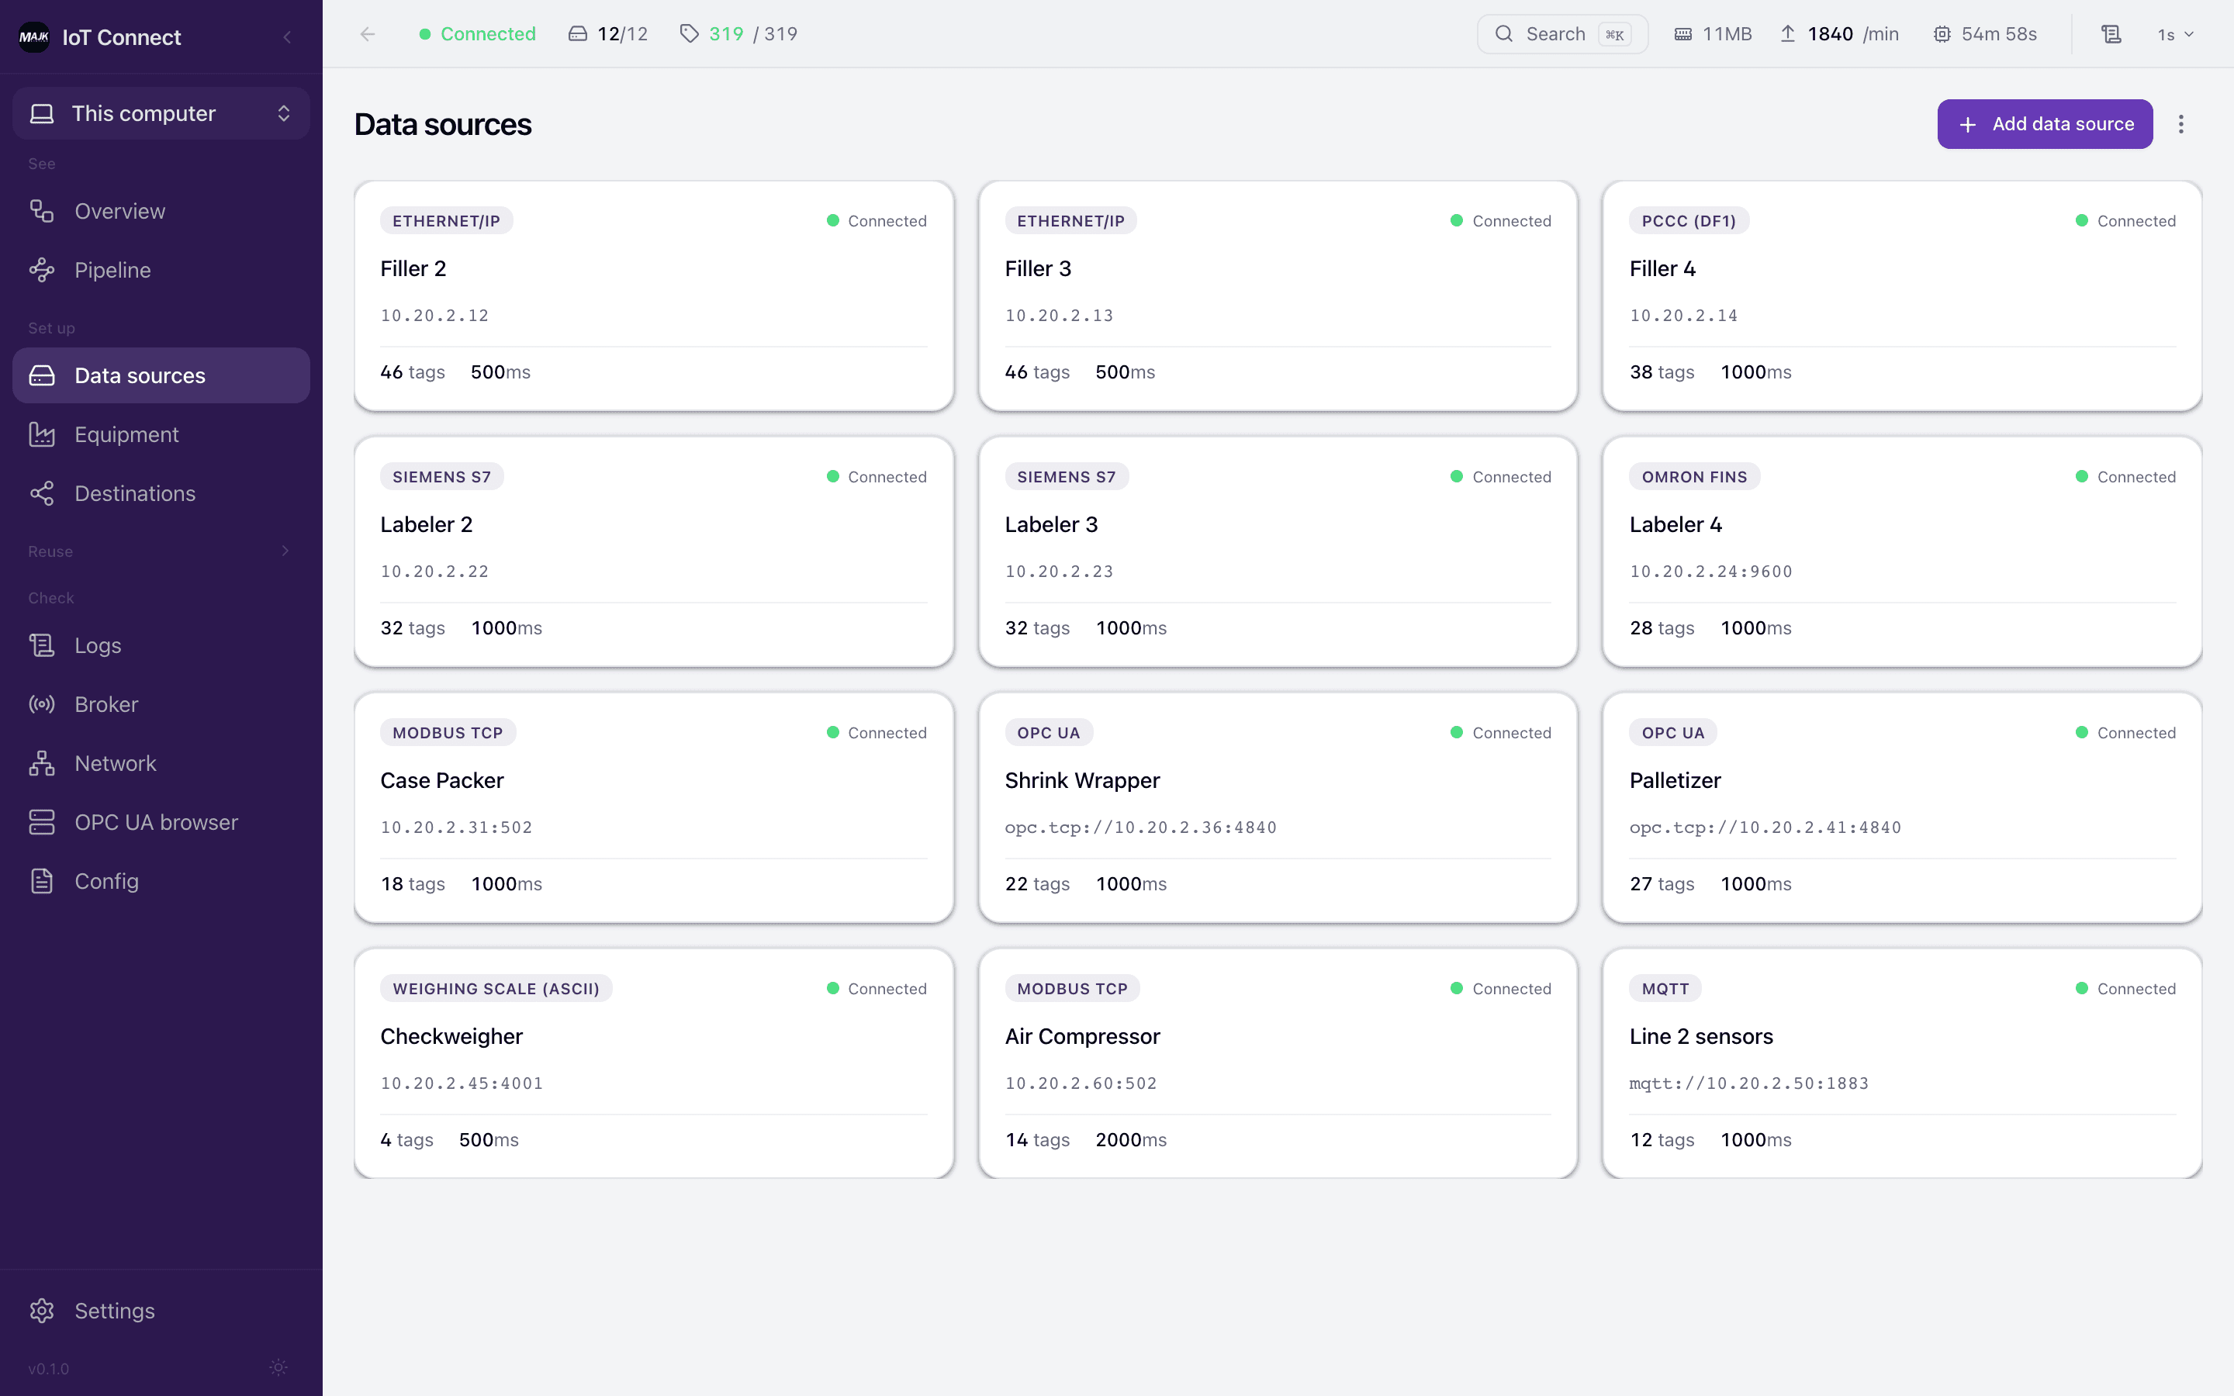Click the 54m 58s uptime indicator
The width and height of the screenshot is (2234, 1396).
[1985, 34]
